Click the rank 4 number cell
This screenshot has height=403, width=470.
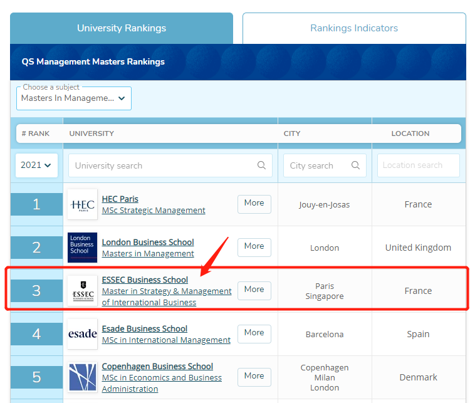pos(36,333)
